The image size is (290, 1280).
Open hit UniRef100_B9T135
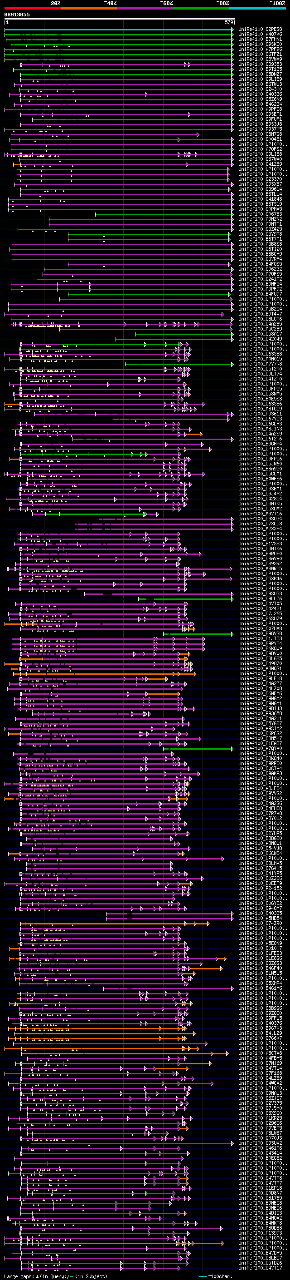[260, 69]
